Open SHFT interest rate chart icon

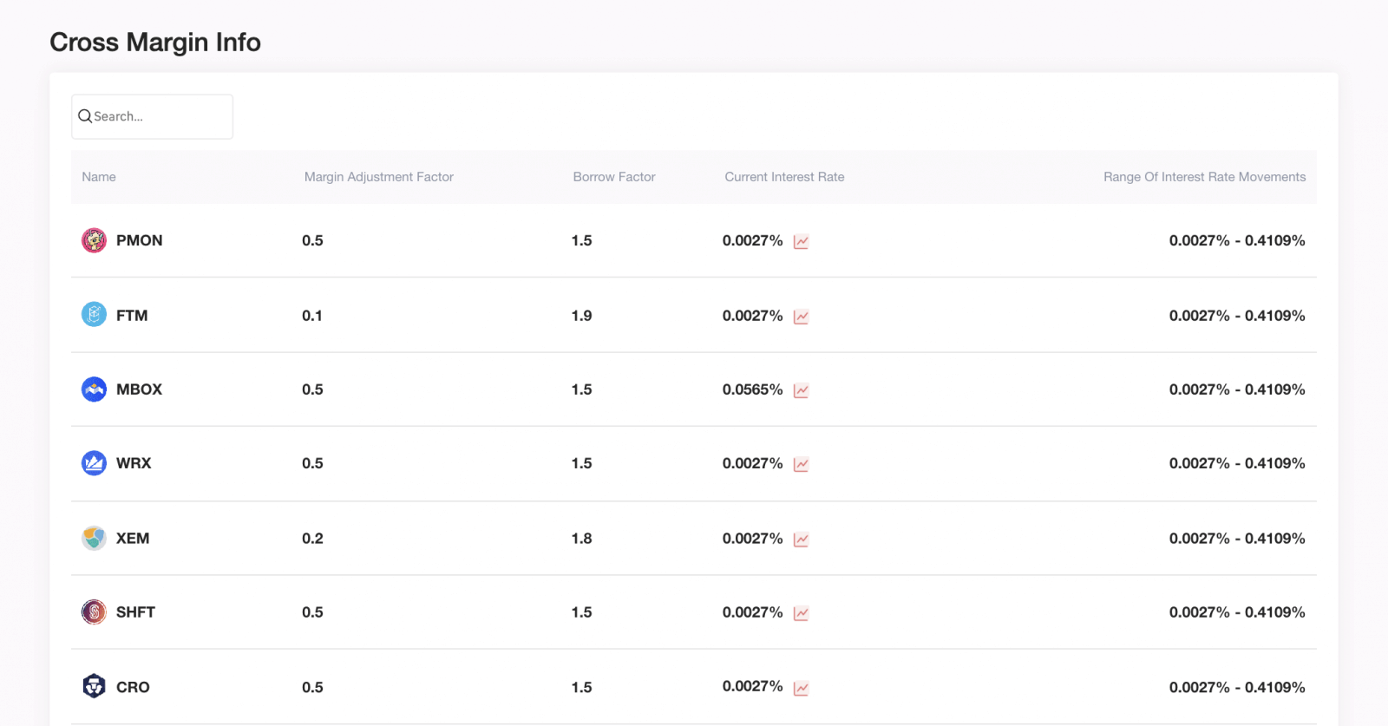[x=801, y=613]
